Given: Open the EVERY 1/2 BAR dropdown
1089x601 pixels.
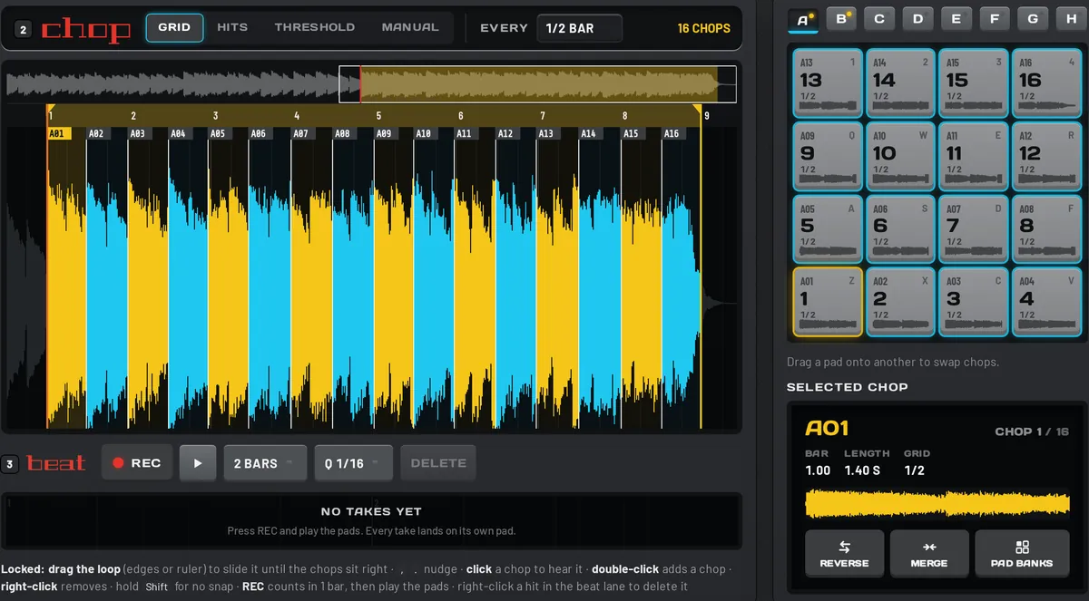Looking at the screenshot, I should (579, 28).
